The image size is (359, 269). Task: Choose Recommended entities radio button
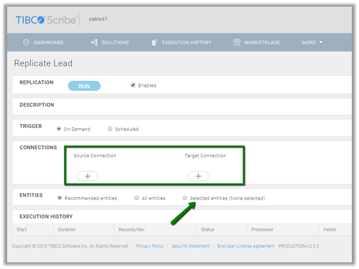[60, 198]
